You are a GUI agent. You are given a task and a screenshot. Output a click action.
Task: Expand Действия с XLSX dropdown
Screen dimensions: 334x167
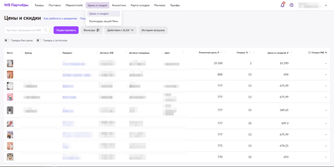point(120,30)
